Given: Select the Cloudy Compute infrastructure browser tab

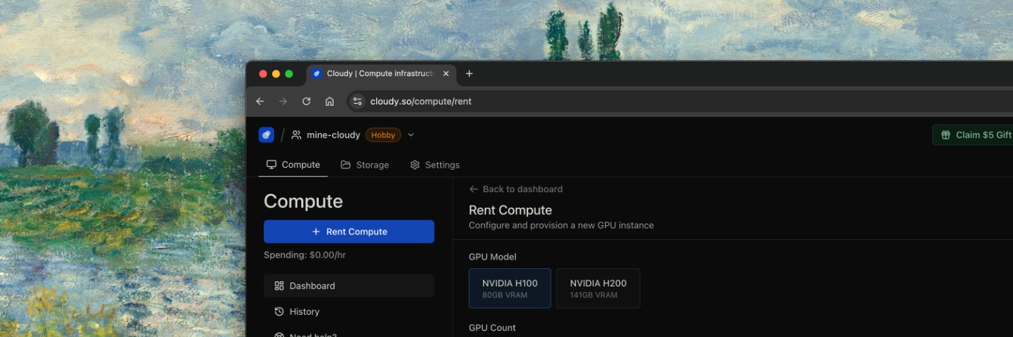Looking at the screenshot, I should [x=382, y=73].
